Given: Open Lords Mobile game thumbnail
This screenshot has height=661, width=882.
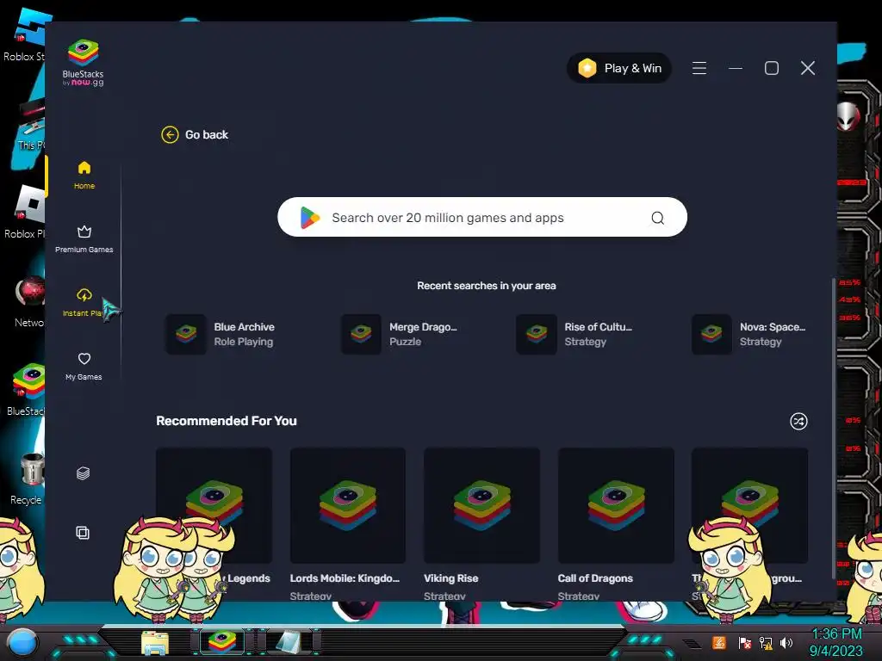Looking at the screenshot, I should click(x=348, y=505).
